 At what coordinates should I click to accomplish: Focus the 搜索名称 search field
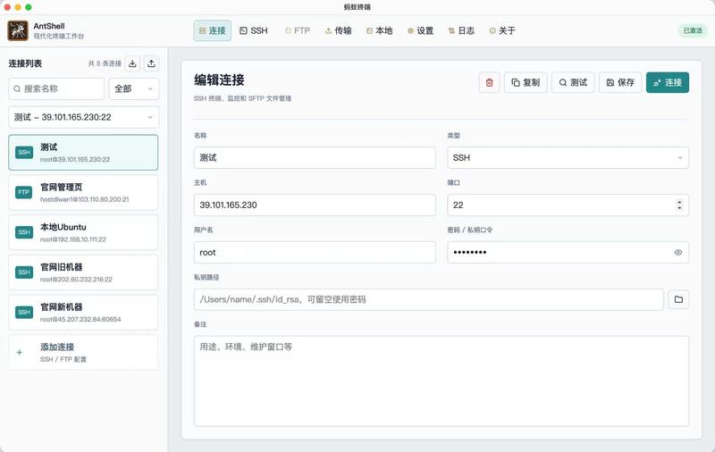56,88
